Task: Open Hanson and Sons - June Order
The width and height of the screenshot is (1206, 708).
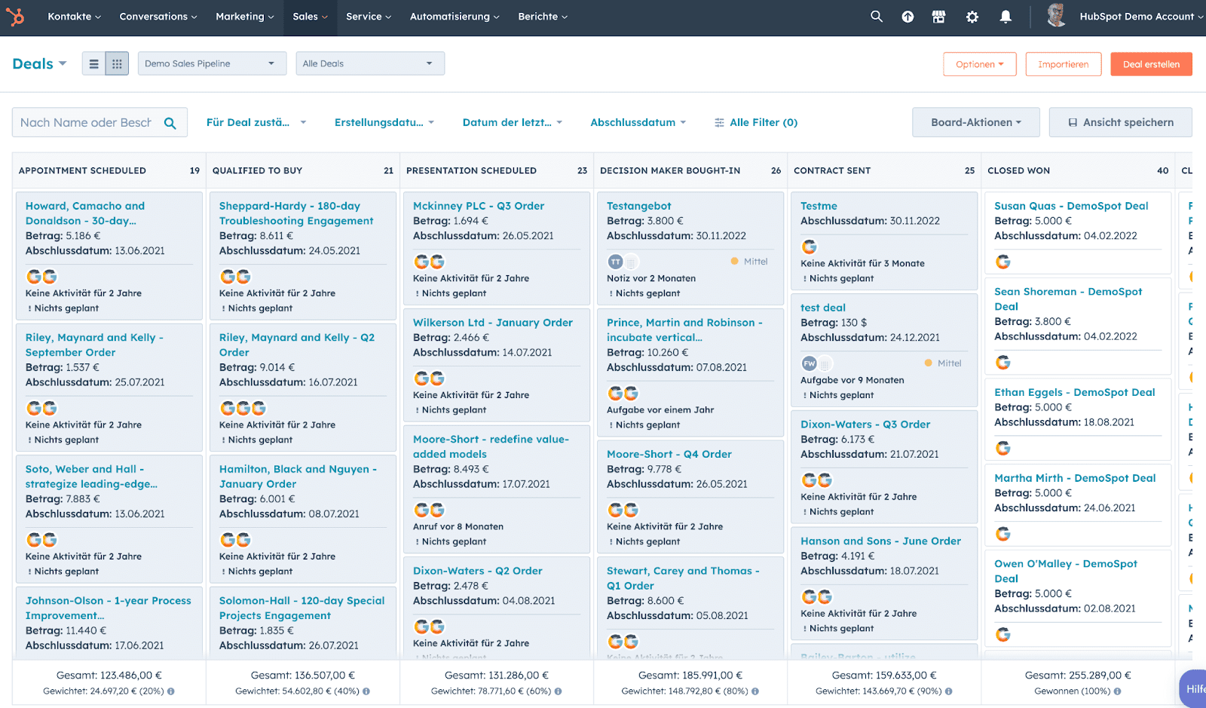Action: coord(880,541)
